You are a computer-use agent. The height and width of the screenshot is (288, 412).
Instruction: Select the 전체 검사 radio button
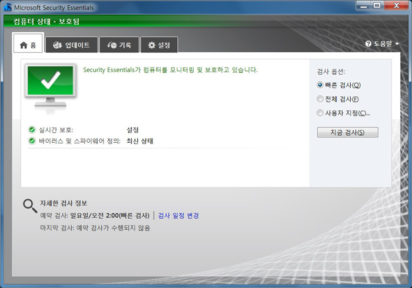[320, 99]
